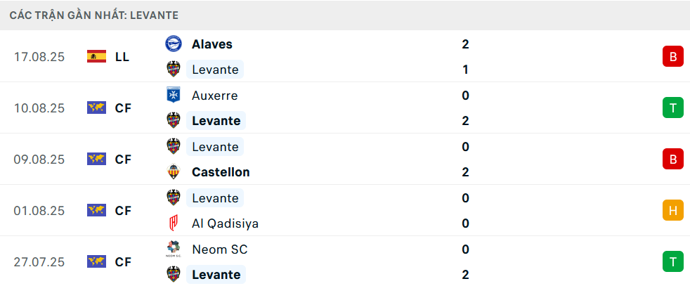Click the Castellon club crest icon
Viewport: 690px width, 286px height.
coord(173,171)
